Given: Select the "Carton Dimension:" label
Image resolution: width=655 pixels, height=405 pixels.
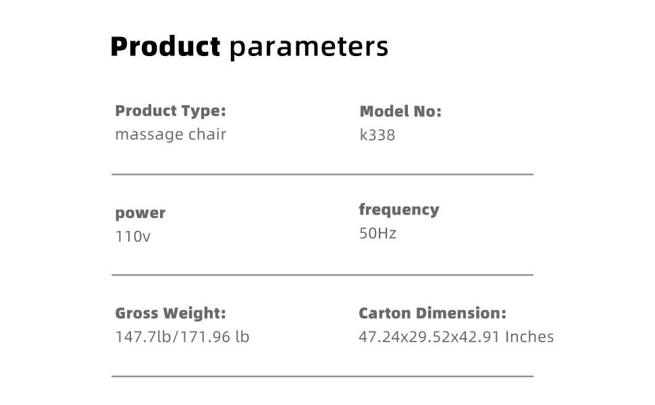Looking at the screenshot, I should [432, 313].
